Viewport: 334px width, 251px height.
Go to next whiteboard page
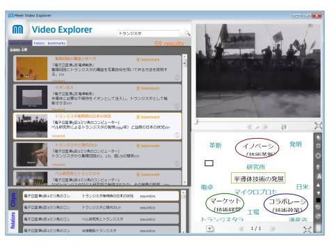coord(273,229)
